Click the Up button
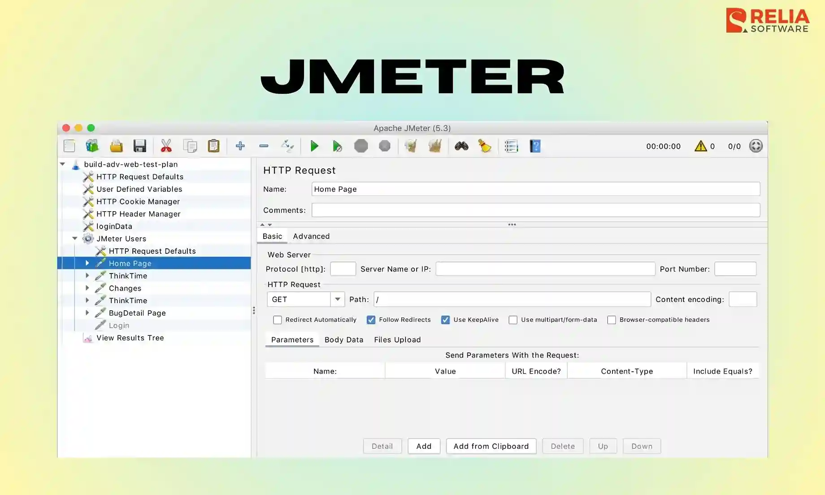 603,446
